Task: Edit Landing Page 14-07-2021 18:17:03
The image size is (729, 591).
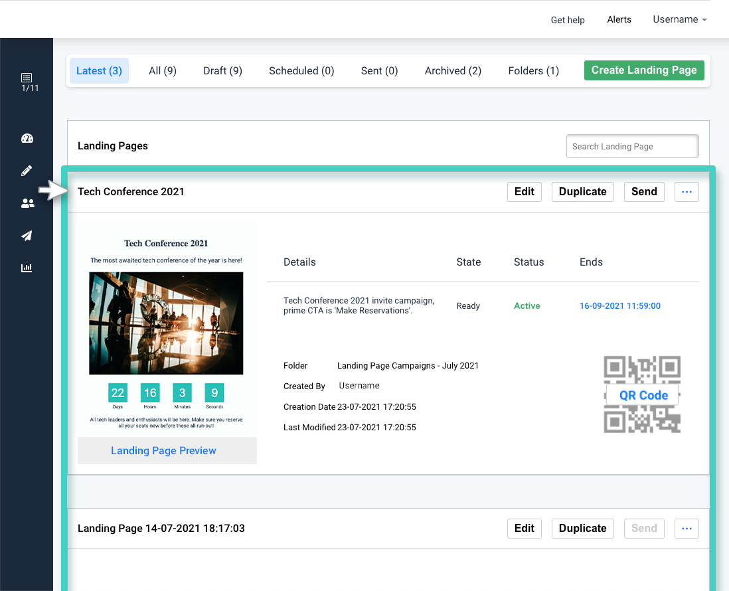Action: (525, 528)
